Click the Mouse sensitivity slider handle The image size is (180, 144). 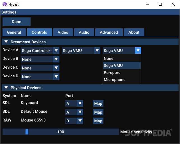tap(27, 132)
